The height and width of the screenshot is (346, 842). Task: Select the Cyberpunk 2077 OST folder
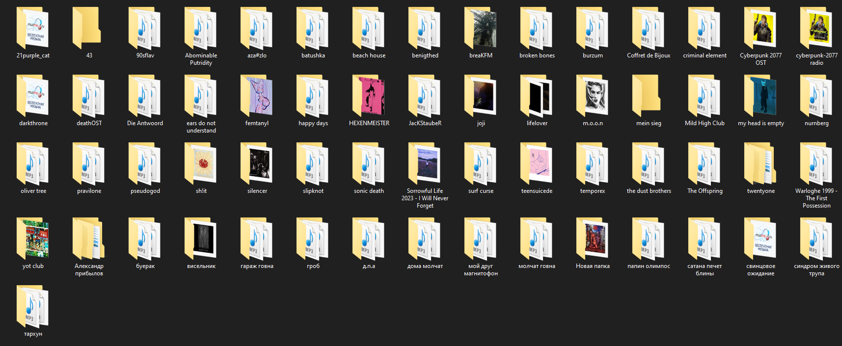pyautogui.click(x=761, y=27)
